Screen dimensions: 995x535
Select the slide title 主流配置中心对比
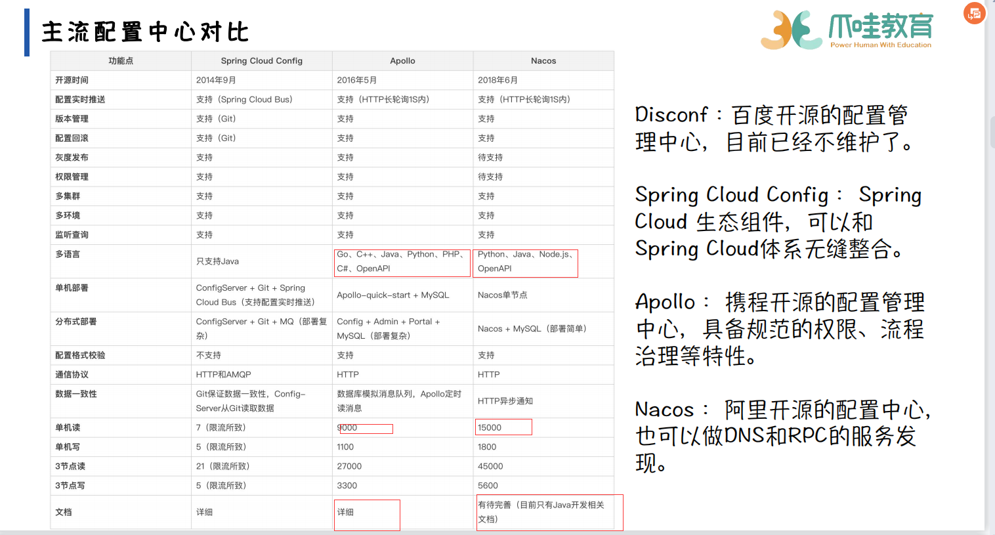tap(145, 32)
